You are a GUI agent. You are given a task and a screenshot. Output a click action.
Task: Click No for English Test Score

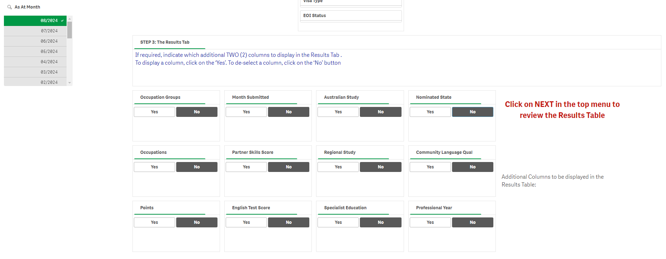tap(288, 222)
